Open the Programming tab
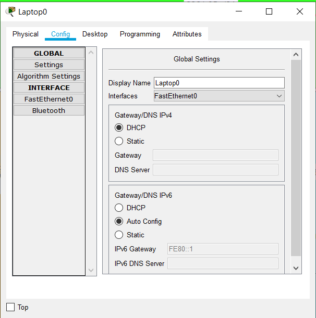The height and width of the screenshot is (318, 316). click(x=140, y=34)
